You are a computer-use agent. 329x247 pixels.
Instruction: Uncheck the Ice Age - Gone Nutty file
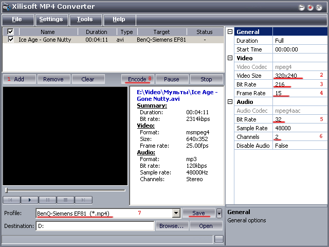click(10, 40)
